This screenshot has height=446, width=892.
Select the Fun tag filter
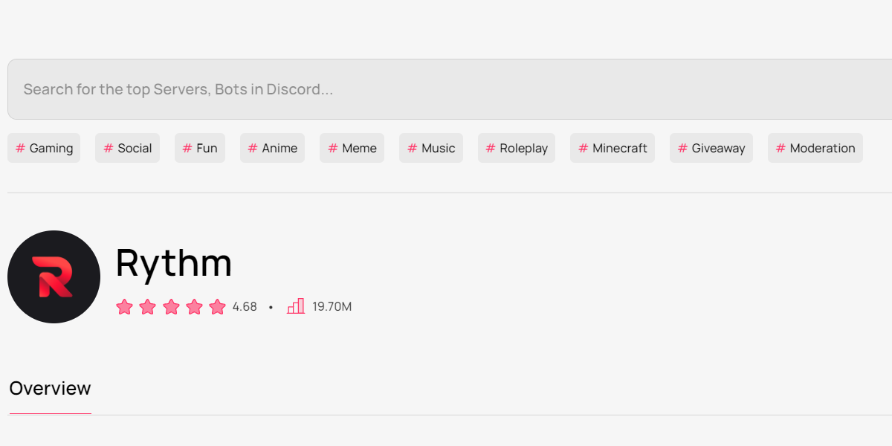(199, 148)
